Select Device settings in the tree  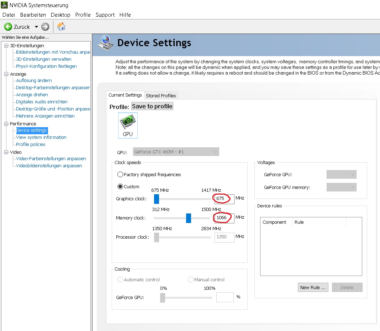tap(31, 130)
